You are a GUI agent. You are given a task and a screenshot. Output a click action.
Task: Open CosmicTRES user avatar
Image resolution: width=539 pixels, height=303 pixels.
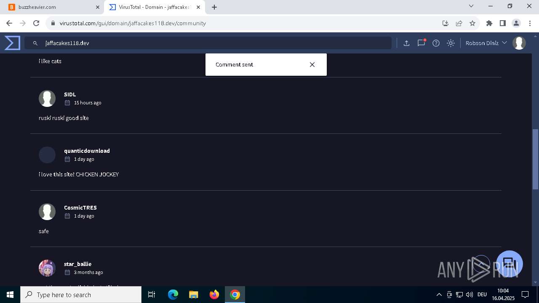47,212
